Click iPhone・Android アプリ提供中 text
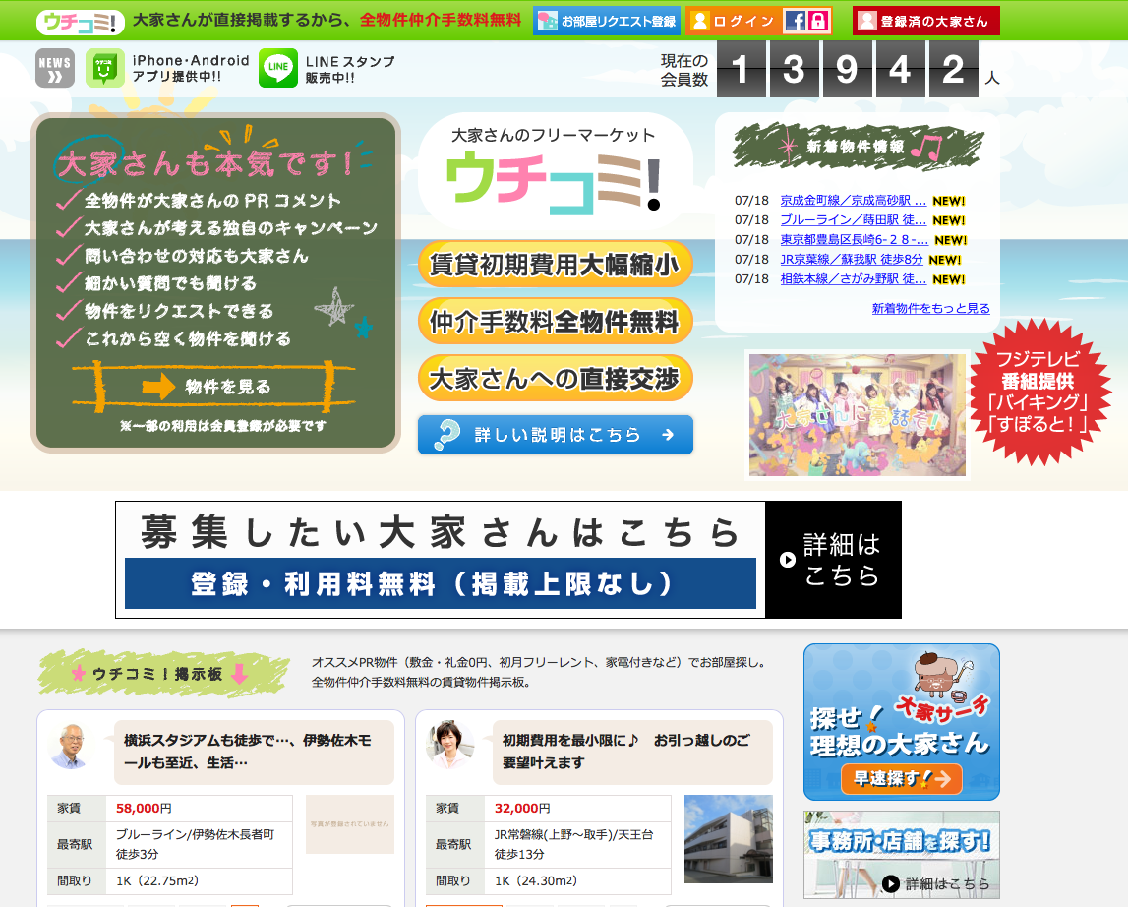This screenshot has height=907, width=1128. click(191, 69)
